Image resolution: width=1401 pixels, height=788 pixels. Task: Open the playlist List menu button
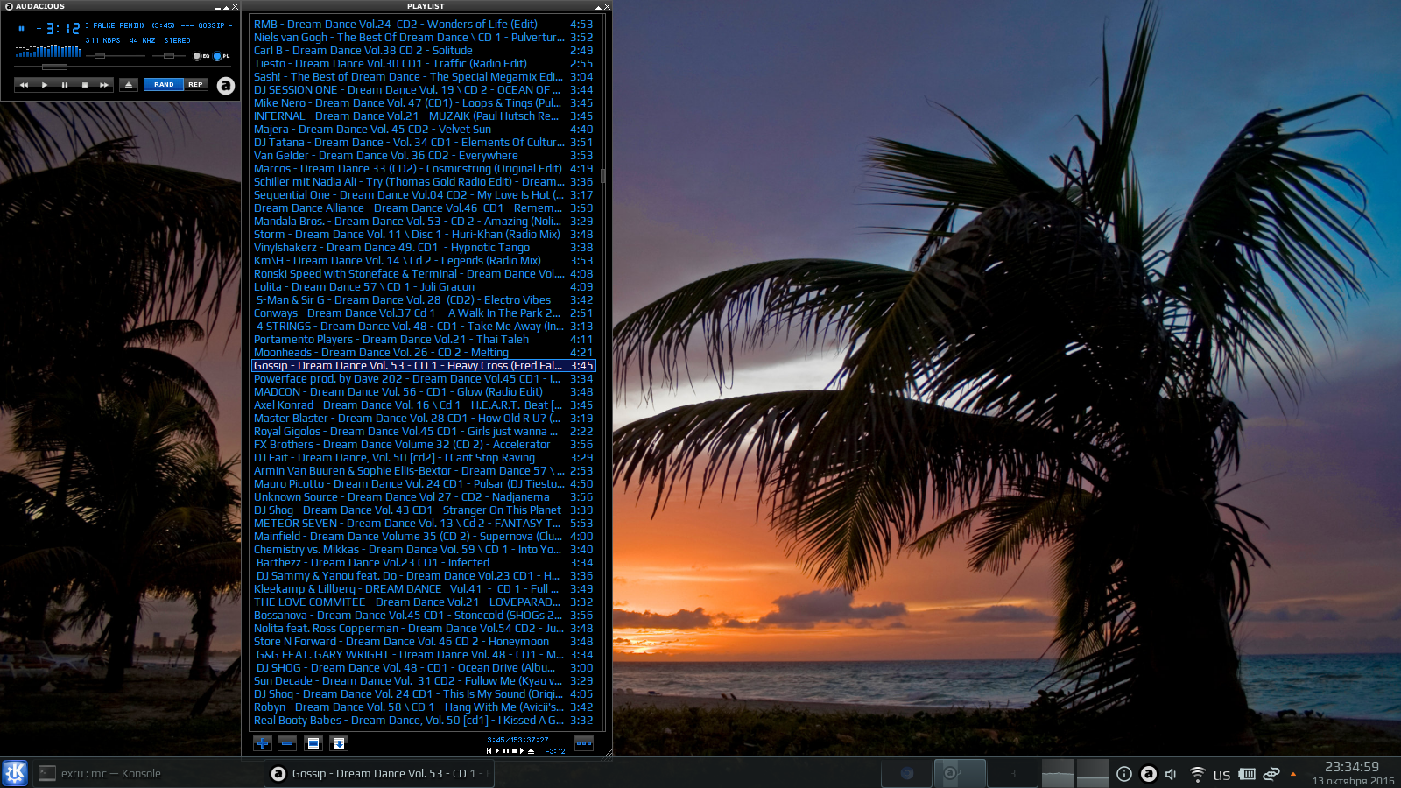pyautogui.click(x=584, y=743)
